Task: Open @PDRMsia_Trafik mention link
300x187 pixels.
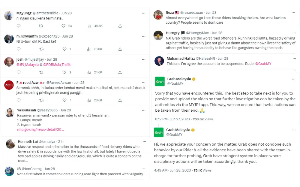Action: click(x=57, y=65)
